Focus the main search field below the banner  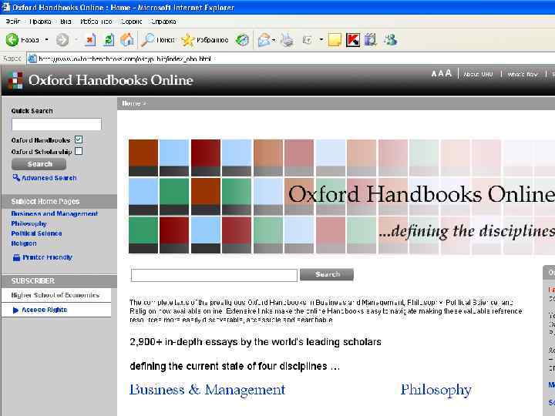click(x=214, y=275)
